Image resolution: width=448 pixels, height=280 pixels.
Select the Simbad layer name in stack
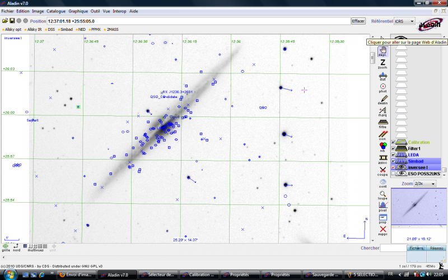pyautogui.click(x=416, y=161)
